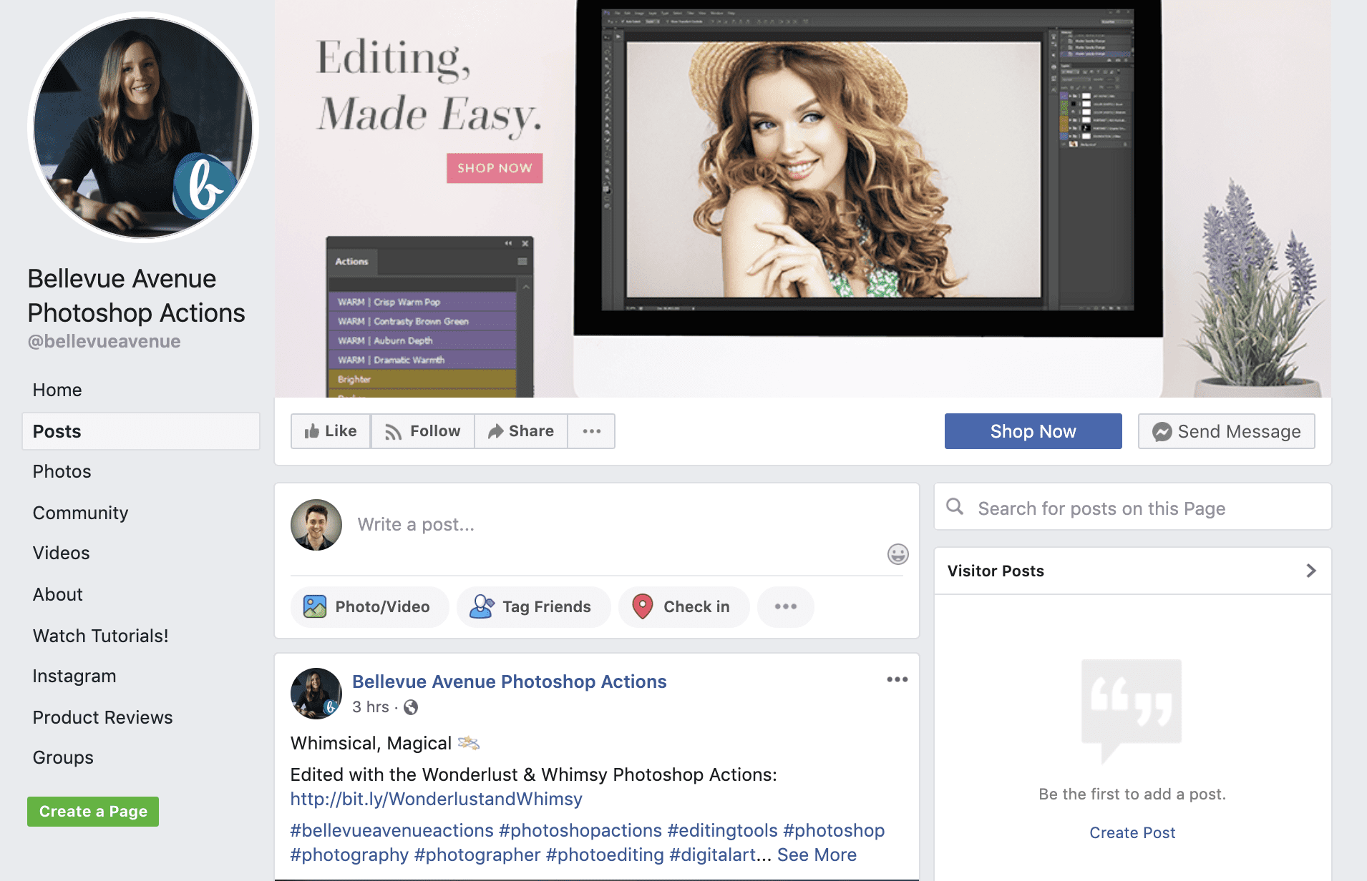Open Product Reviews in sidebar
Image resolution: width=1367 pixels, height=881 pixels.
tap(103, 717)
